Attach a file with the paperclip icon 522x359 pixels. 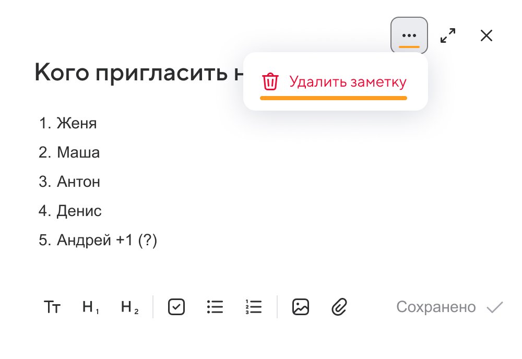click(x=339, y=307)
